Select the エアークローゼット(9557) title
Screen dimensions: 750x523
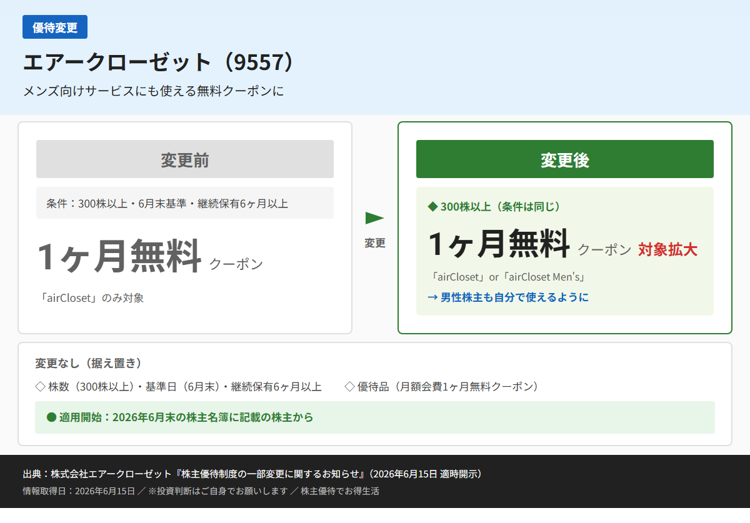pos(158,62)
